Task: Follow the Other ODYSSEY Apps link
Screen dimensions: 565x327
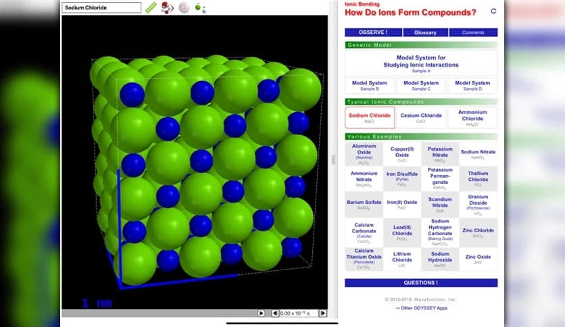Action: pyautogui.click(x=421, y=308)
